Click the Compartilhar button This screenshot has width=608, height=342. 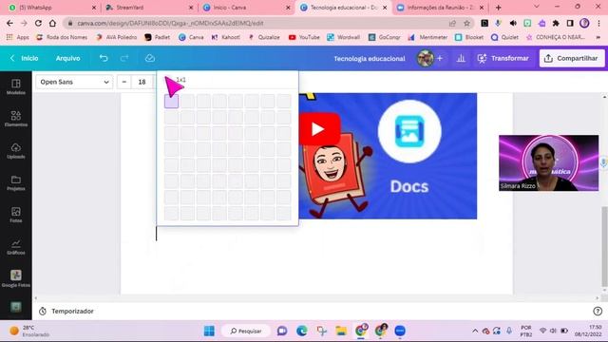point(572,58)
